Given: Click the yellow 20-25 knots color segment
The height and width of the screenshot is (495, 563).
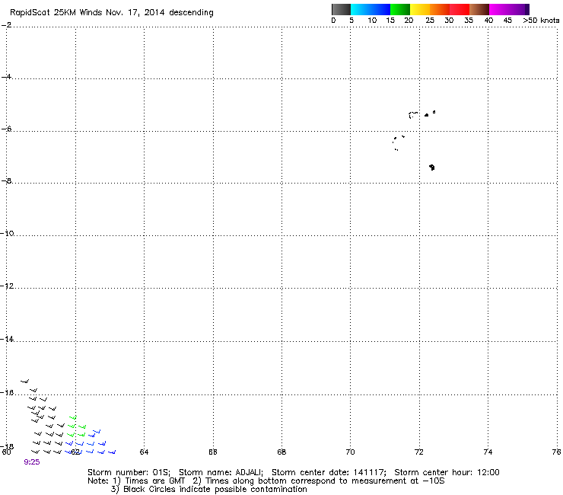Looking at the screenshot, I should [420, 9].
